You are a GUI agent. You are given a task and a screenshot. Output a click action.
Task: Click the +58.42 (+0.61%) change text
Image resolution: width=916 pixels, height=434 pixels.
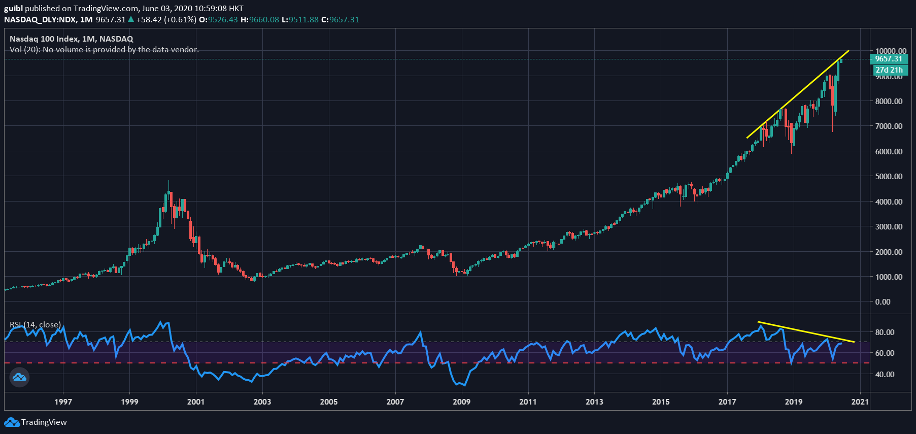(166, 19)
